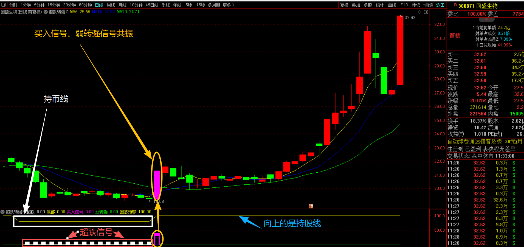Switch to 60分钟 period

[85, 5]
